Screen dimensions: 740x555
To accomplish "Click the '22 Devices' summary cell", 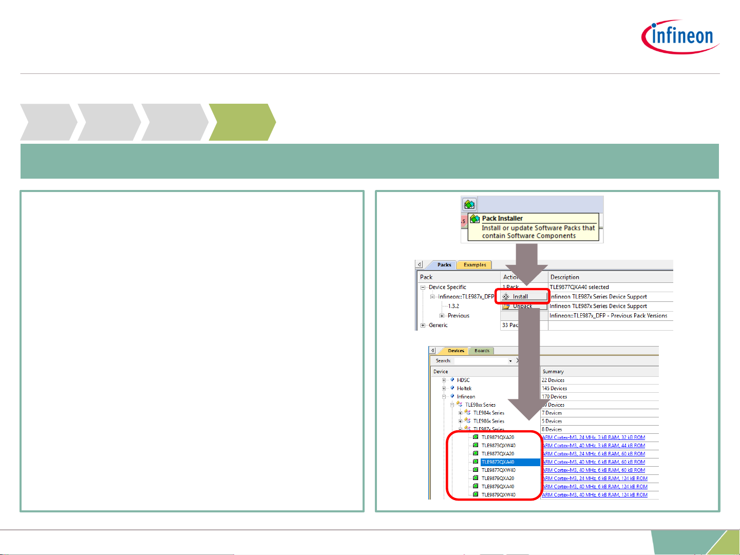I will (553, 380).
